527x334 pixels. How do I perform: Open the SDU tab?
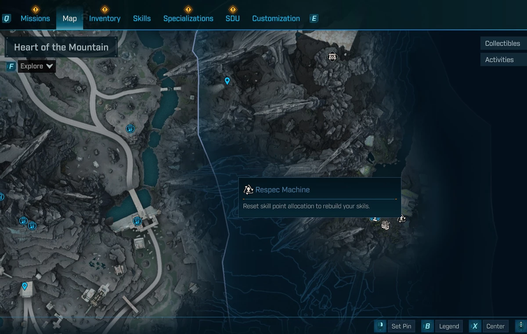click(x=233, y=18)
